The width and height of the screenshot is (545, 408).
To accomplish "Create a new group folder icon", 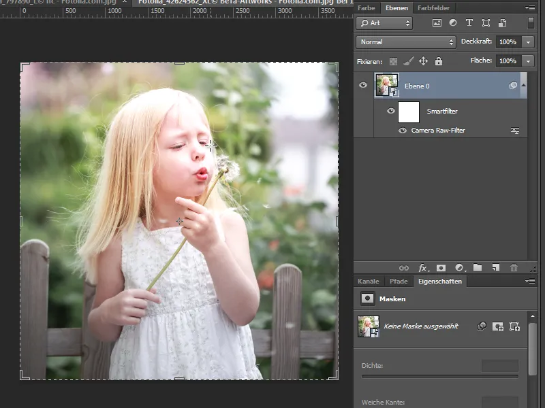I will coord(478,267).
